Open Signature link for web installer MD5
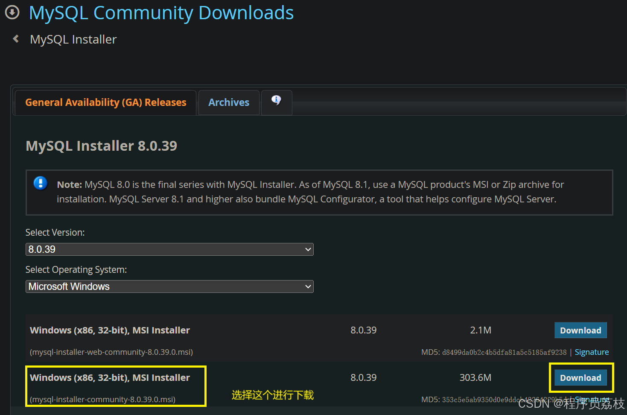The height and width of the screenshot is (415, 627). (592, 352)
